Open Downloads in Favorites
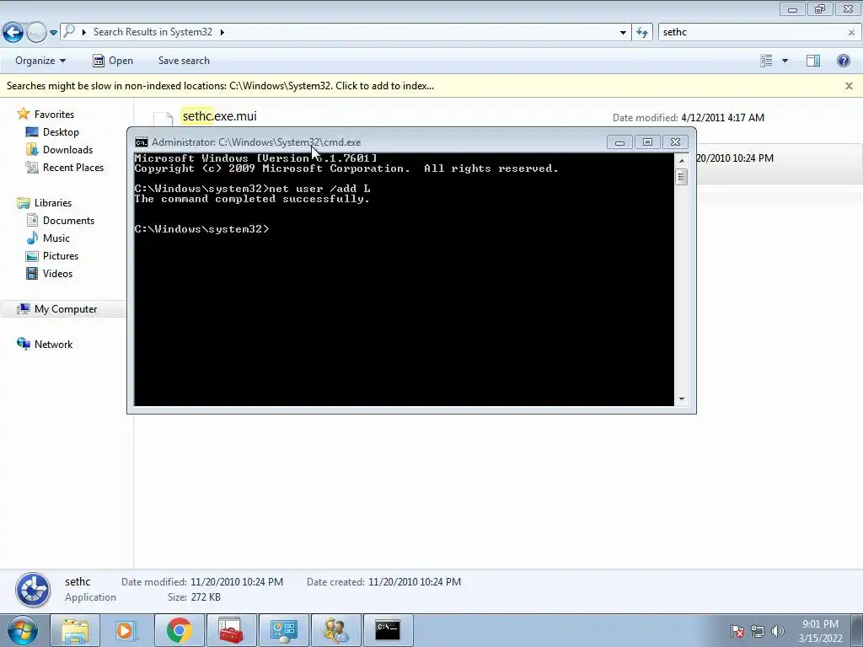Image resolution: width=863 pixels, height=647 pixels. tap(67, 150)
